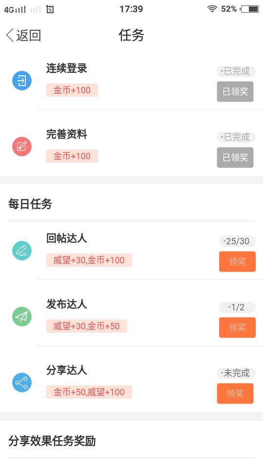Tap the back chevron icon
This screenshot has width=263, height=469.
click(x=10, y=35)
